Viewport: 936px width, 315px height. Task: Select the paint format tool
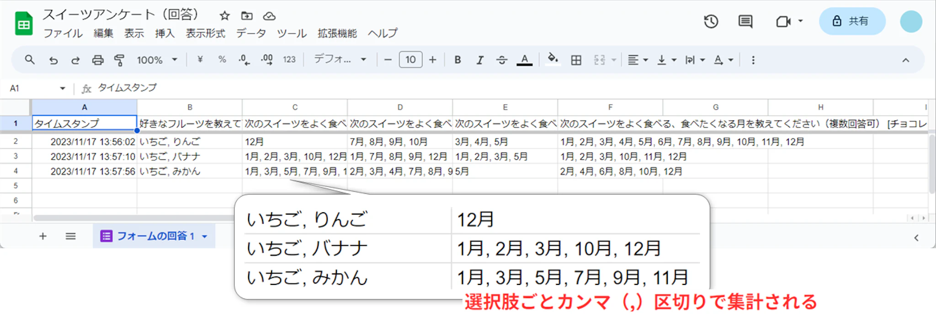(x=119, y=60)
